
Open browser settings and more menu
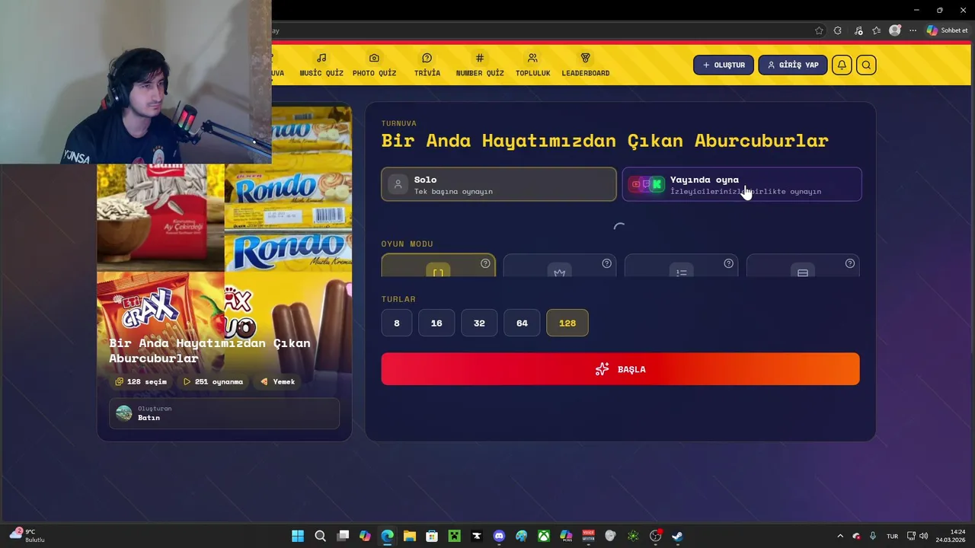click(913, 30)
